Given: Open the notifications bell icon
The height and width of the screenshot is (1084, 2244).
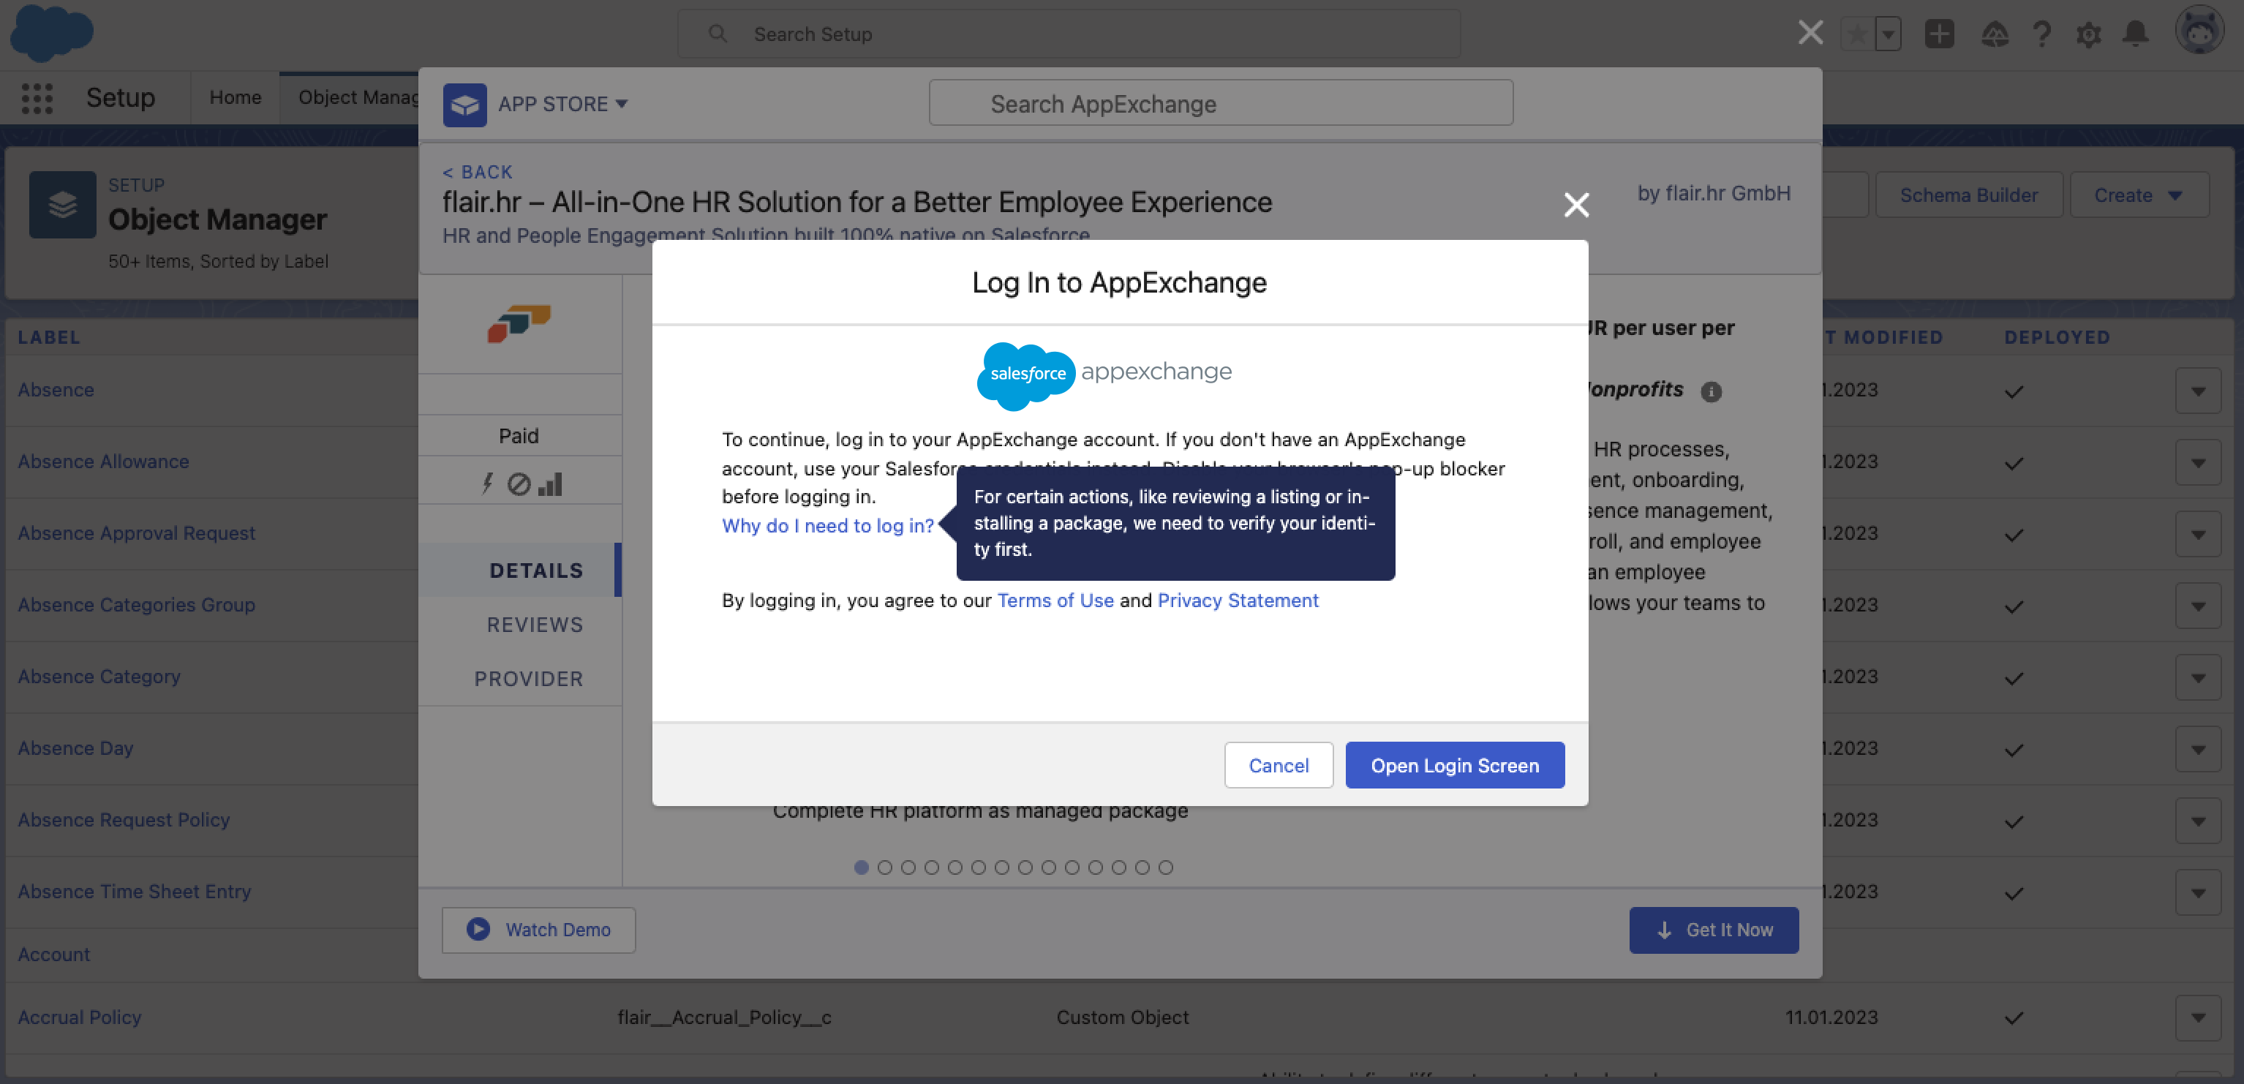Looking at the screenshot, I should [x=2135, y=34].
